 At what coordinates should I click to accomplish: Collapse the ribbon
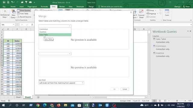point(191,20)
